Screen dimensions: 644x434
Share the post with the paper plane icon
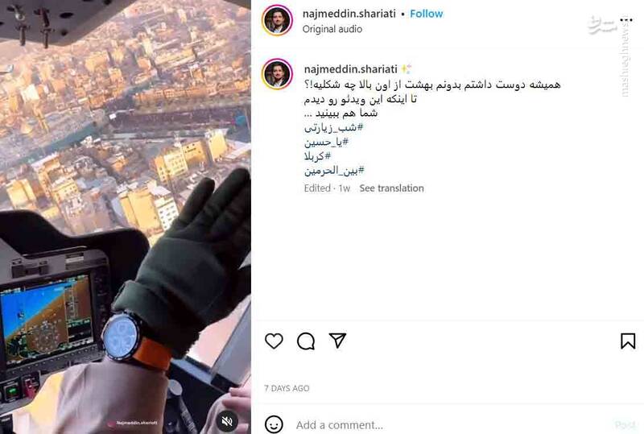pyautogui.click(x=337, y=341)
